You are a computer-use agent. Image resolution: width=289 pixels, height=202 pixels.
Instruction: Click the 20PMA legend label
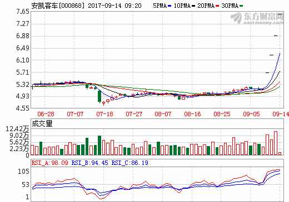pyautogui.click(x=206, y=6)
